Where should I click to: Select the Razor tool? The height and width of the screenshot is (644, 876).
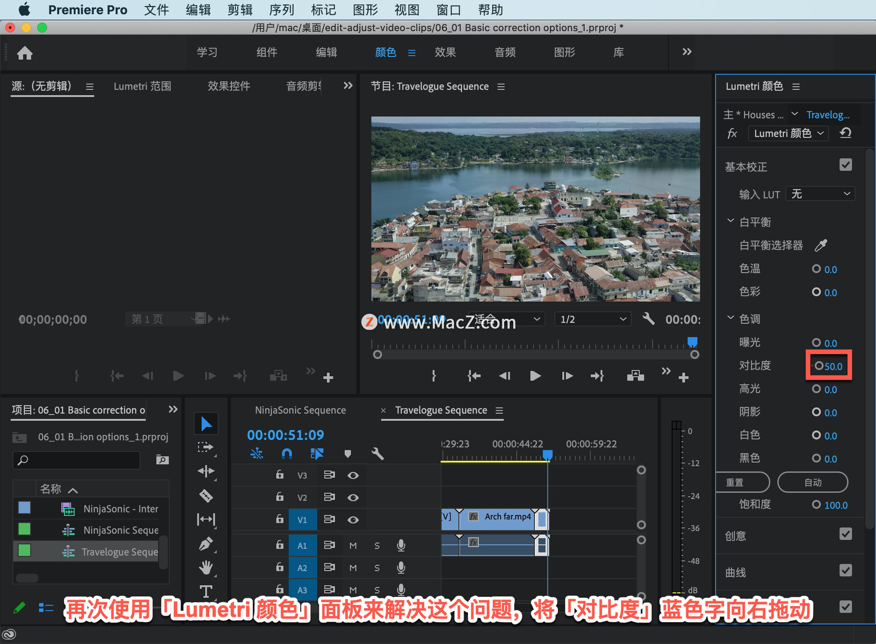206,496
